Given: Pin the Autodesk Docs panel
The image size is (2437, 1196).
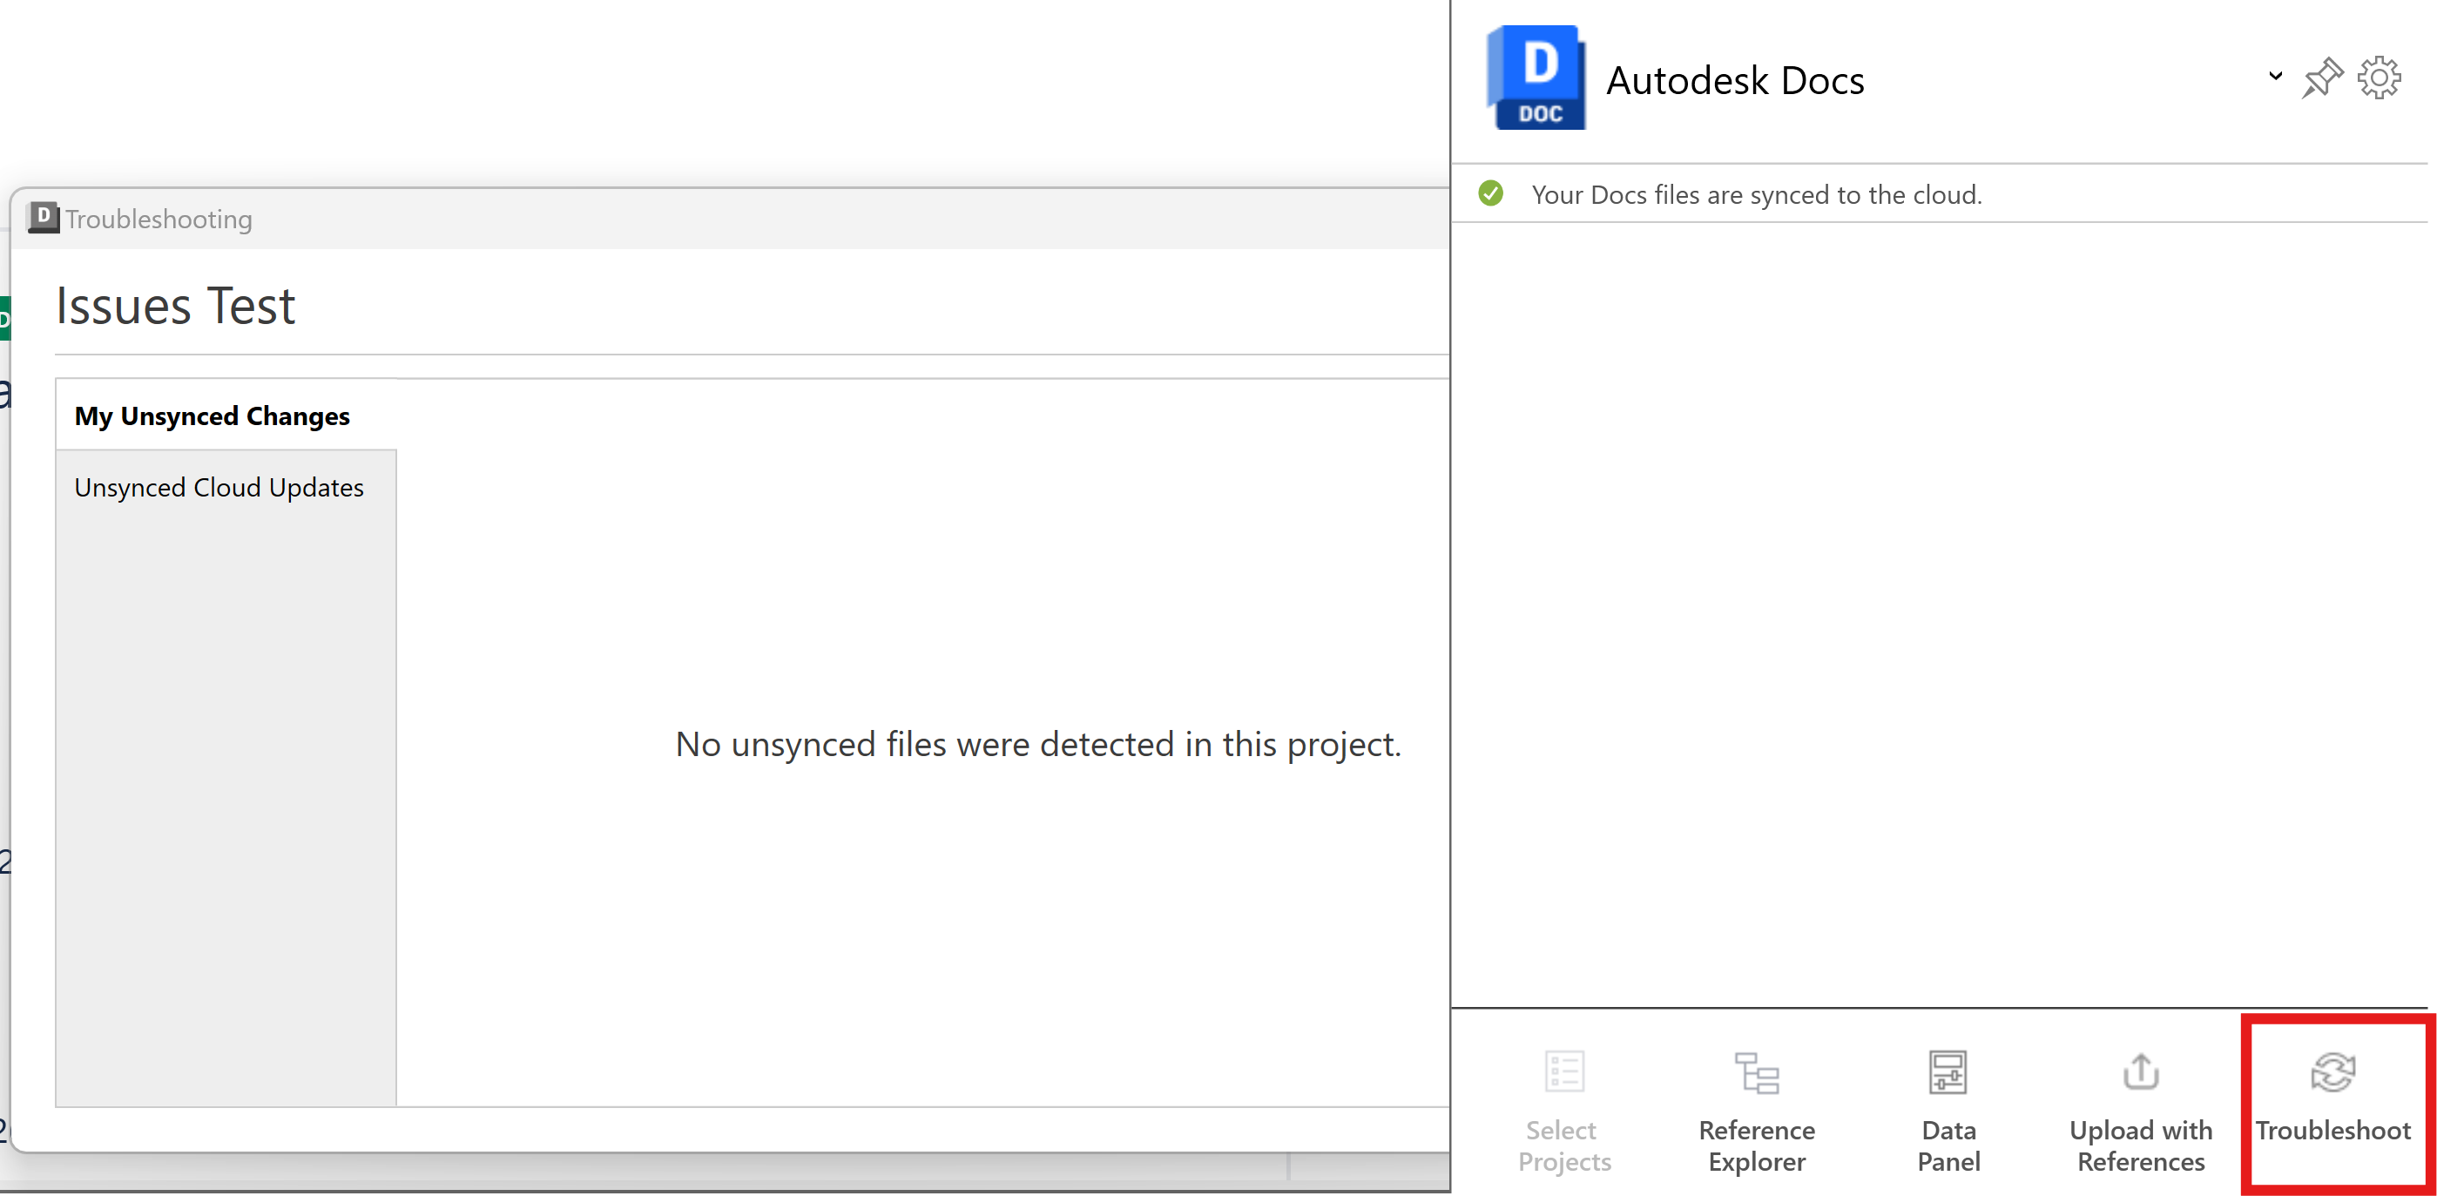Looking at the screenshot, I should [2323, 78].
